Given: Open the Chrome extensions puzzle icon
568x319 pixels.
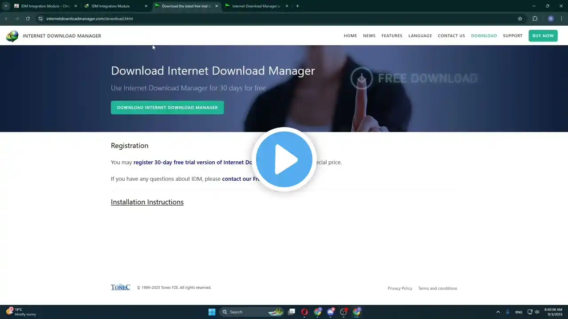Looking at the screenshot, I should (535, 19).
